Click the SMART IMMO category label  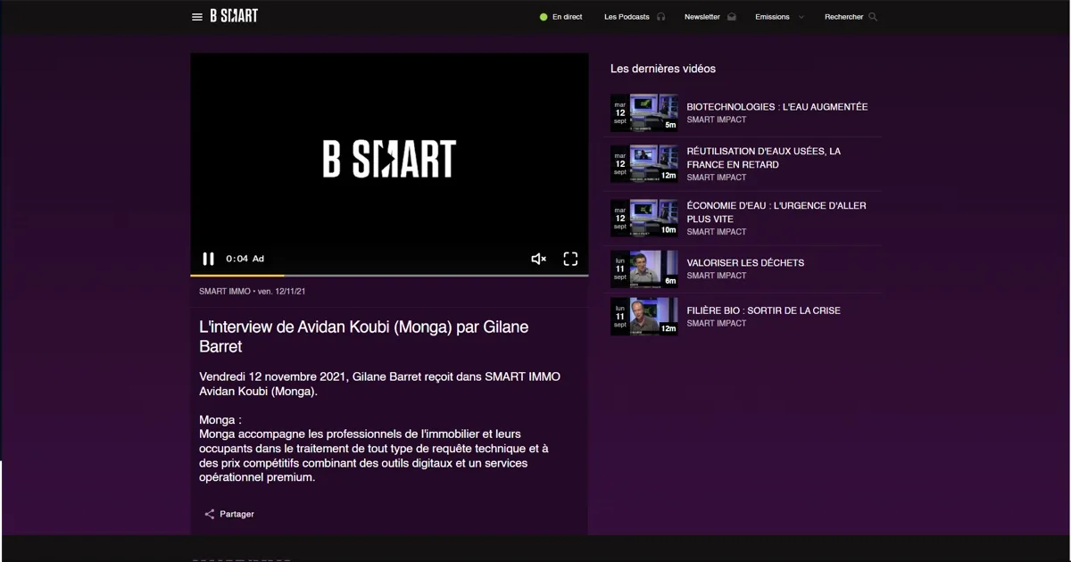click(225, 292)
